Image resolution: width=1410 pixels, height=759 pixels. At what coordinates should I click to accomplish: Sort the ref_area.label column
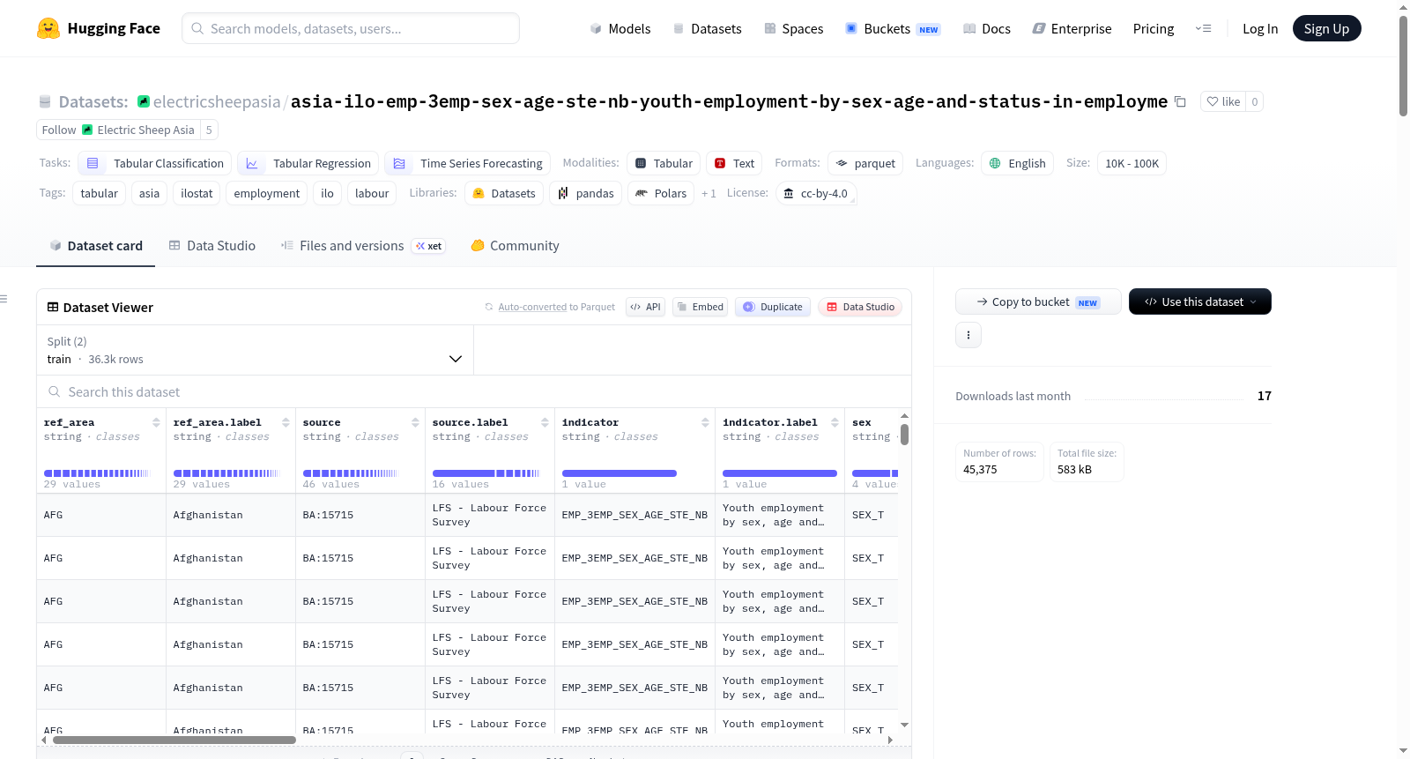click(286, 423)
